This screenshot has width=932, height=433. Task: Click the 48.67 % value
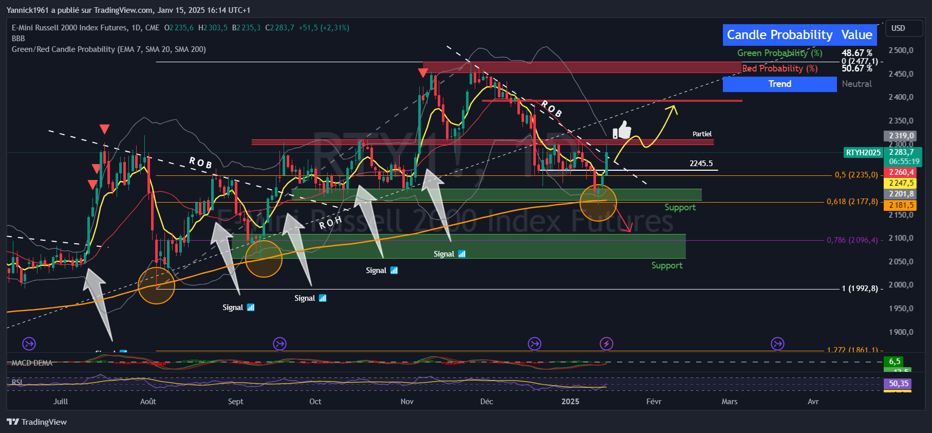857,53
